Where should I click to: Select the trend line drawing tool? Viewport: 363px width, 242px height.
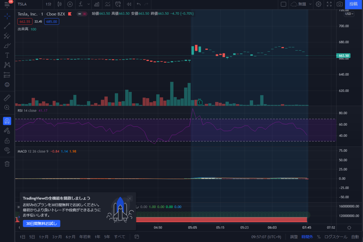point(7,26)
